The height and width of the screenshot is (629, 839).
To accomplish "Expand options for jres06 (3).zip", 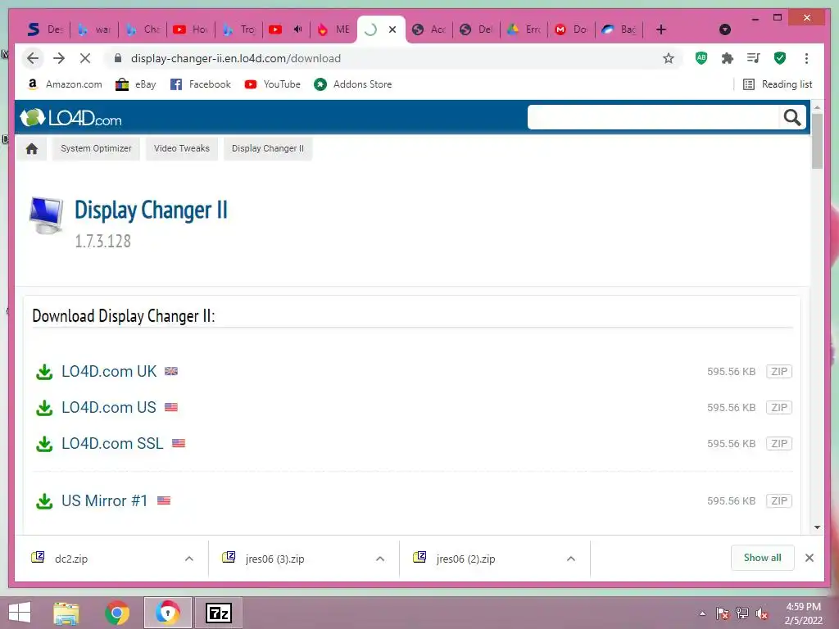I will tap(380, 559).
